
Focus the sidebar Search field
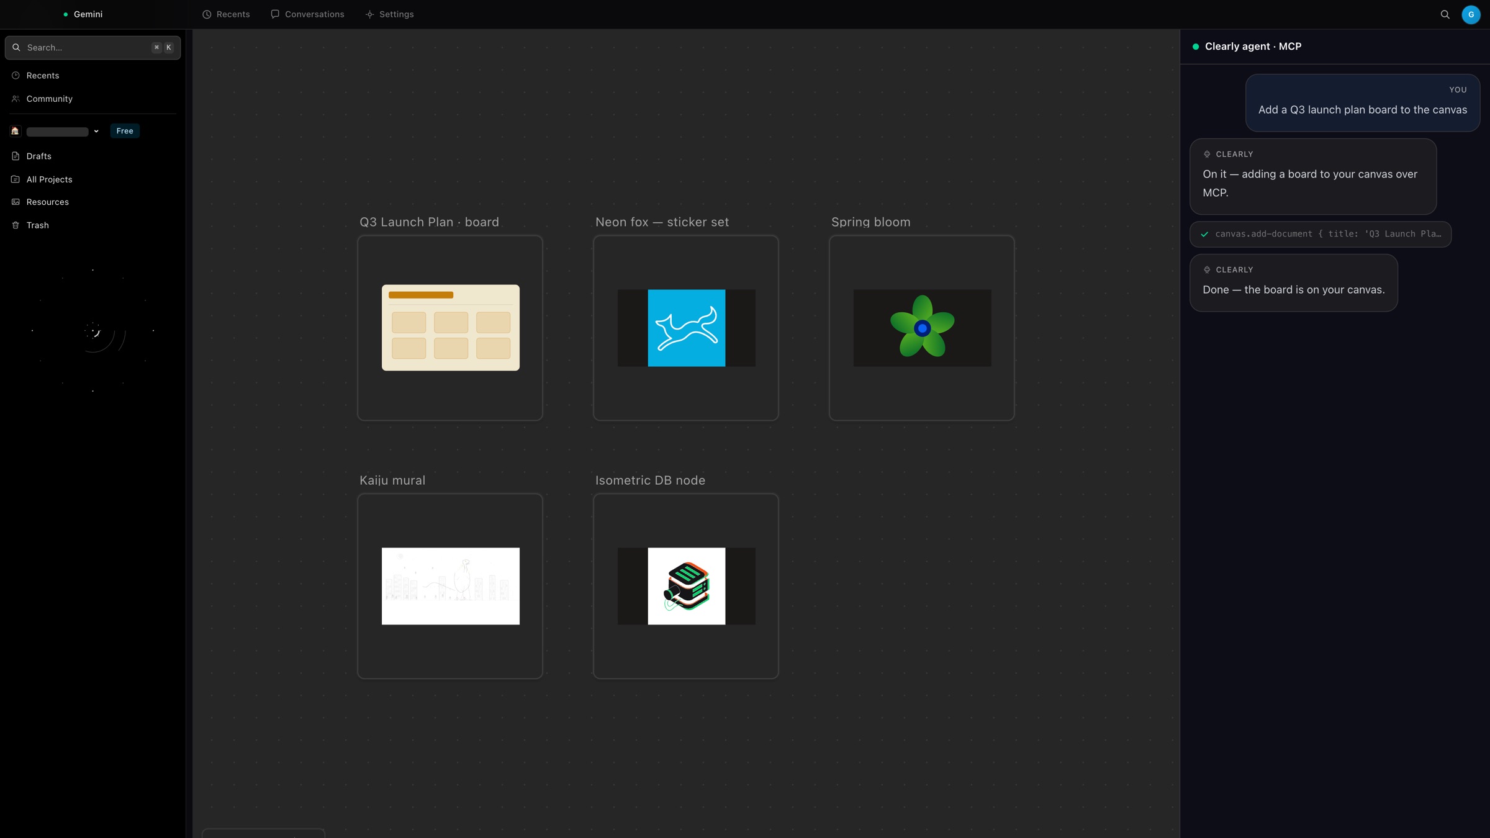point(93,47)
